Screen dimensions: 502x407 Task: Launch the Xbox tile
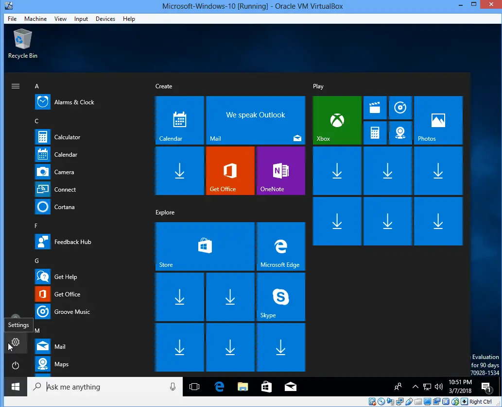coord(337,120)
